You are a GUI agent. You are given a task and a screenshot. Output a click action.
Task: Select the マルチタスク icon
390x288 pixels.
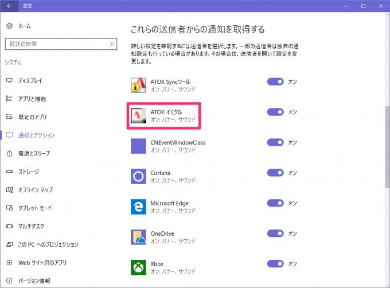pyautogui.click(x=9, y=226)
